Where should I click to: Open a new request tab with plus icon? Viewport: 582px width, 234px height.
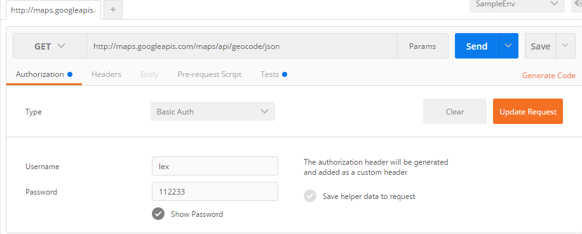click(113, 10)
